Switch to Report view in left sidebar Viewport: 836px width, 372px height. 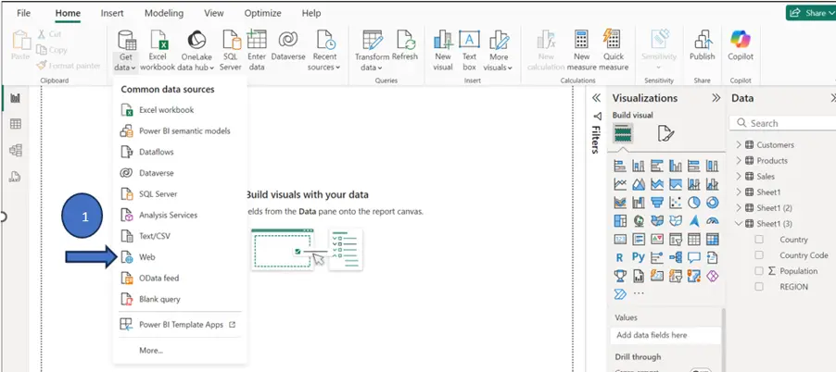[16, 98]
